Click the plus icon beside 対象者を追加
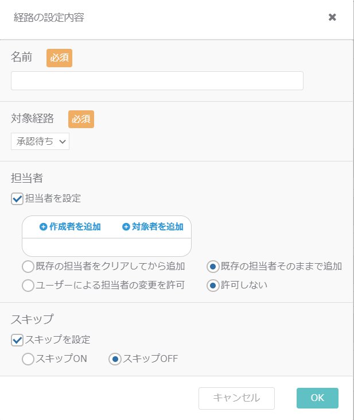The height and width of the screenshot is (420, 354). (126, 227)
